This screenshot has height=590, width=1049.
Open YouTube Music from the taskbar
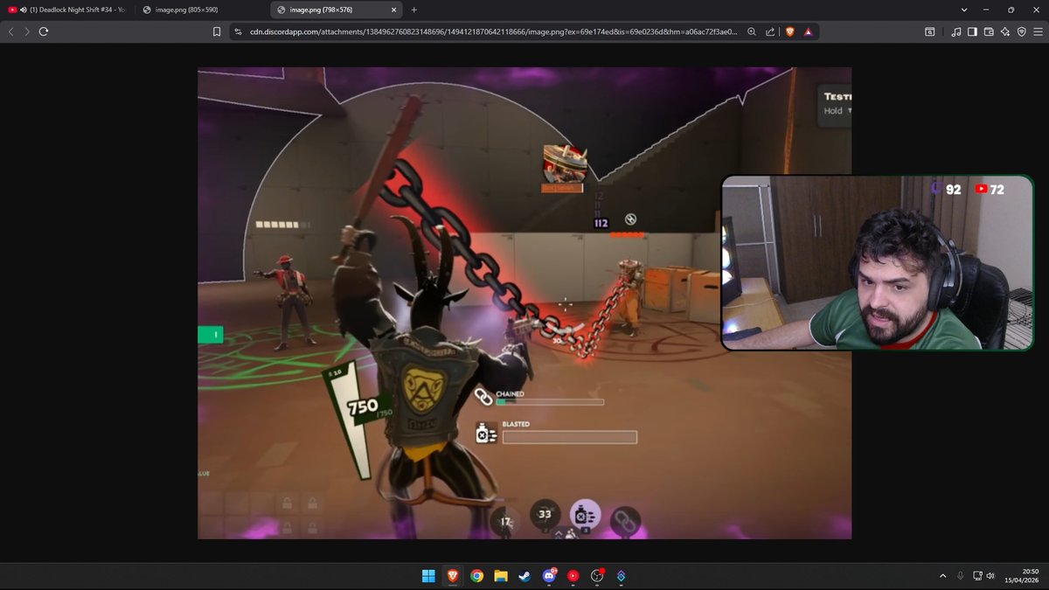573,576
